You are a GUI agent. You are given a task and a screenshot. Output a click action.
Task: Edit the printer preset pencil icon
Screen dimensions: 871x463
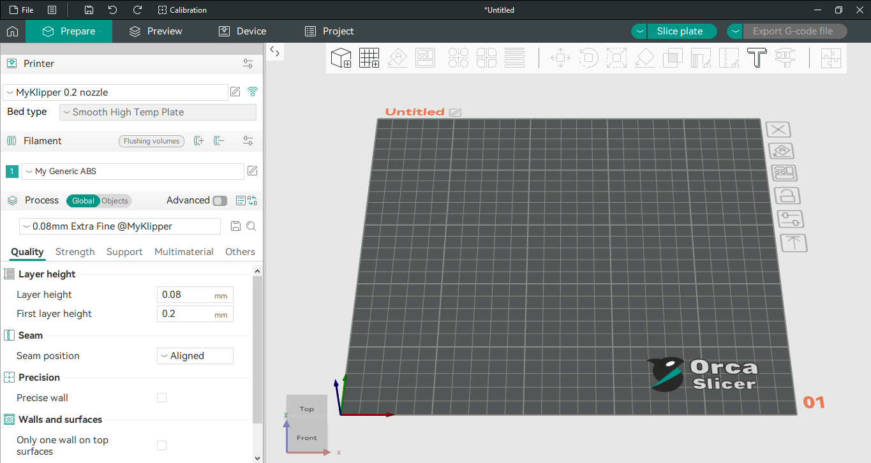235,92
